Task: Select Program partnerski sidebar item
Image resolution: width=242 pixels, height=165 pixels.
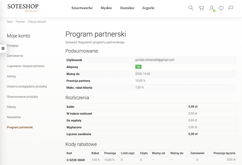Action: click(x=20, y=127)
